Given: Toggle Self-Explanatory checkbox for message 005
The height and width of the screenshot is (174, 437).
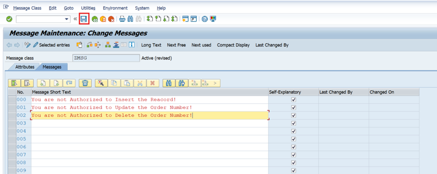Looking at the screenshot, I should tap(293, 139).
